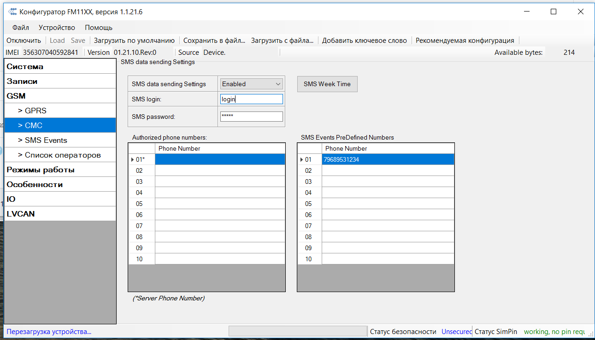Click the SMS login input field
Viewport: 595px width, 340px height.
pos(251,100)
